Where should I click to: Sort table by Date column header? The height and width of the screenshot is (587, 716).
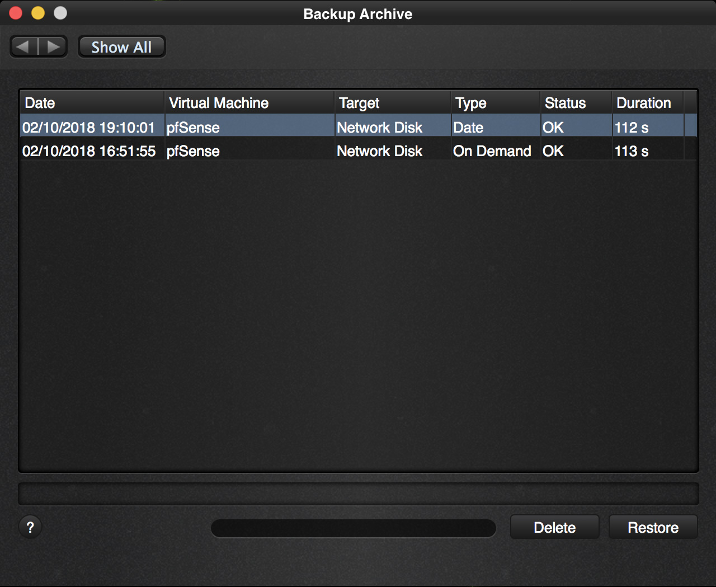point(92,103)
